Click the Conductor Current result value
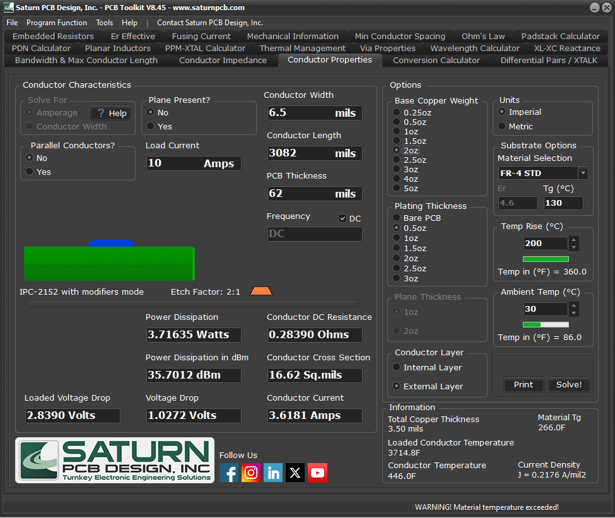Screen dimensions: 615x518 pyautogui.click(x=315, y=416)
